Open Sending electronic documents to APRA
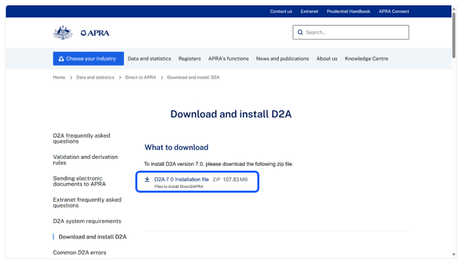This screenshot has height=266, width=462. (79, 181)
